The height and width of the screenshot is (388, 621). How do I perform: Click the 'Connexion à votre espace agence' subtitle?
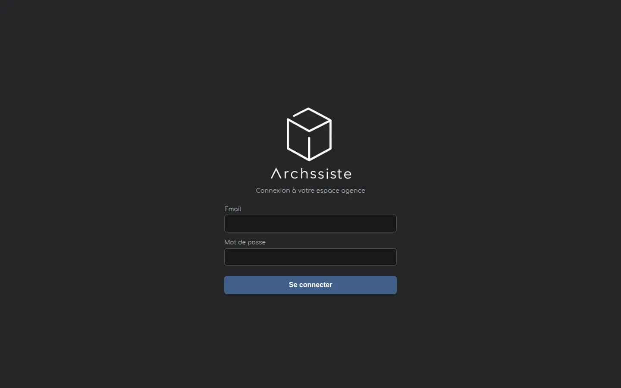tap(310, 191)
